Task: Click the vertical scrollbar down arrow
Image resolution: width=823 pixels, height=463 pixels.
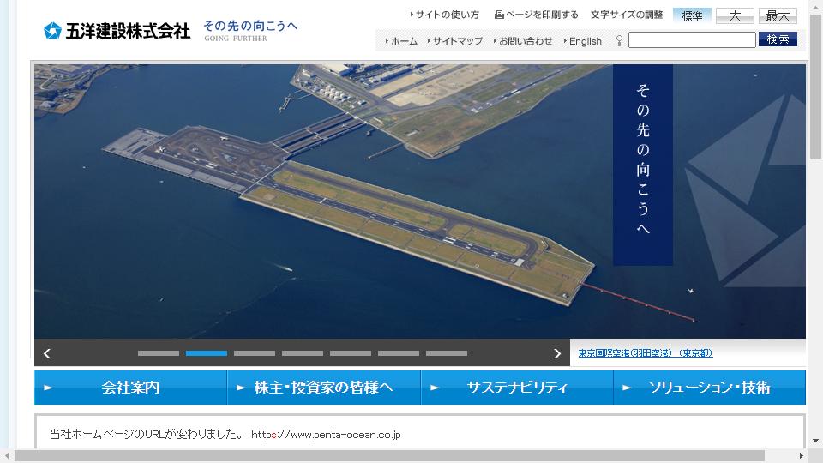Action: (815, 441)
